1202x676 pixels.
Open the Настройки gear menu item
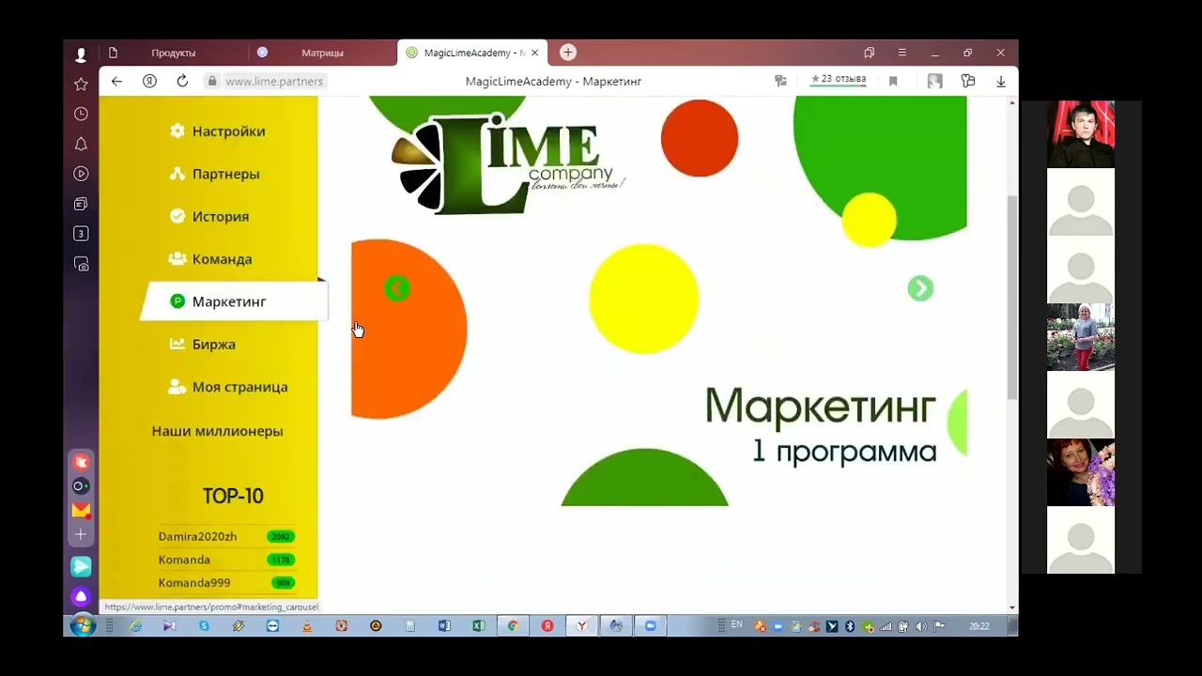tap(217, 131)
